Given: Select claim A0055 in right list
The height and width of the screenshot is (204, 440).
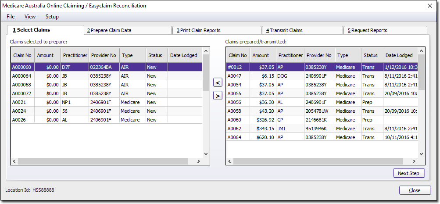Looking at the screenshot, I should [322, 93].
